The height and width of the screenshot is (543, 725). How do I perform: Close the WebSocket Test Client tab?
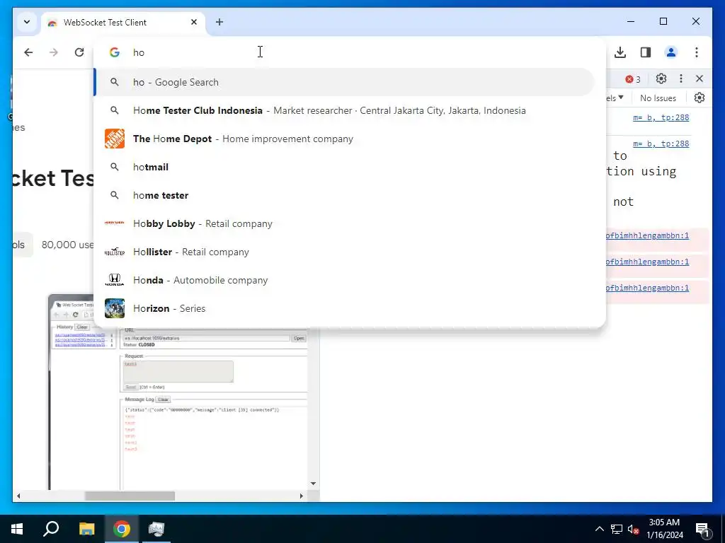(x=194, y=22)
